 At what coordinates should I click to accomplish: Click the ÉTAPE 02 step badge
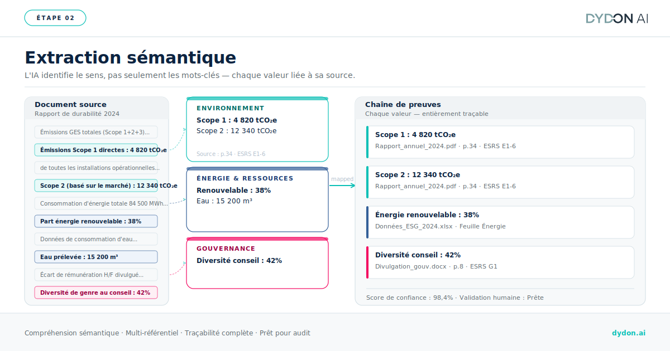pyautogui.click(x=55, y=18)
